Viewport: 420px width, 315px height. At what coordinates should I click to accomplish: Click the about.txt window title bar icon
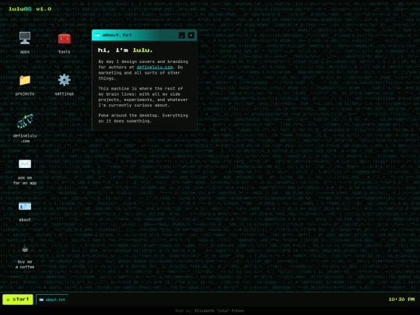pyautogui.click(x=97, y=35)
